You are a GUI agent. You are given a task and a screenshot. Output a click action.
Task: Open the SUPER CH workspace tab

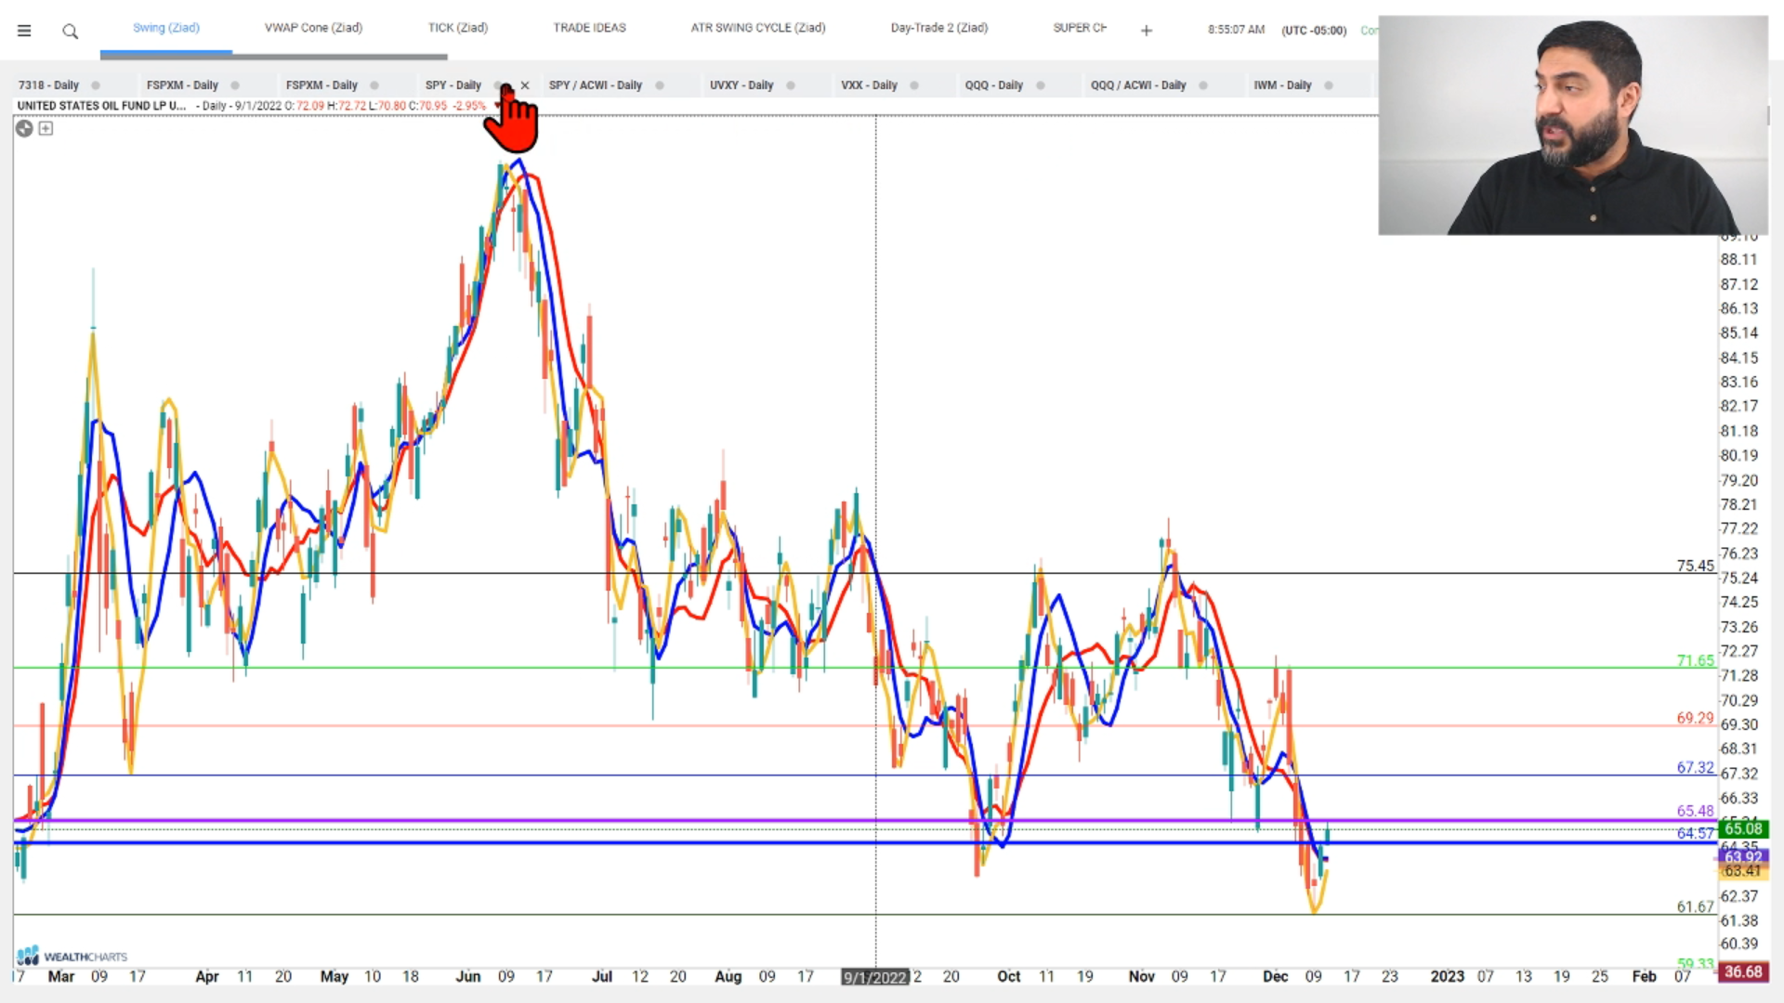click(x=1080, y=28)
